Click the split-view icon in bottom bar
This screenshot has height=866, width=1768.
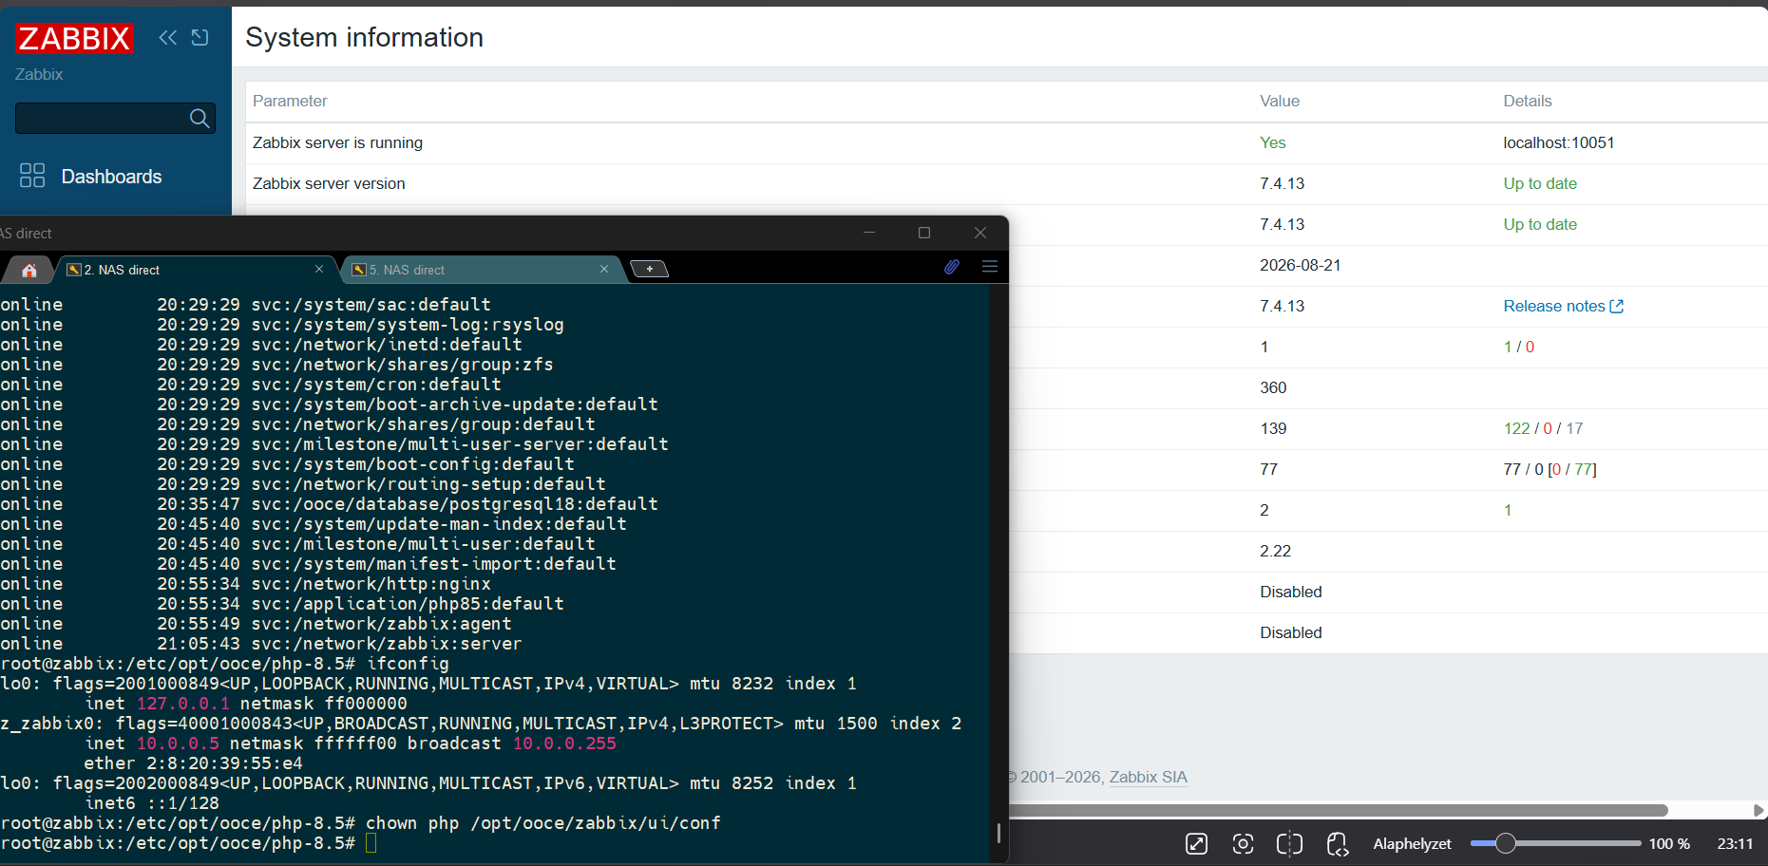click(1289, 843)
